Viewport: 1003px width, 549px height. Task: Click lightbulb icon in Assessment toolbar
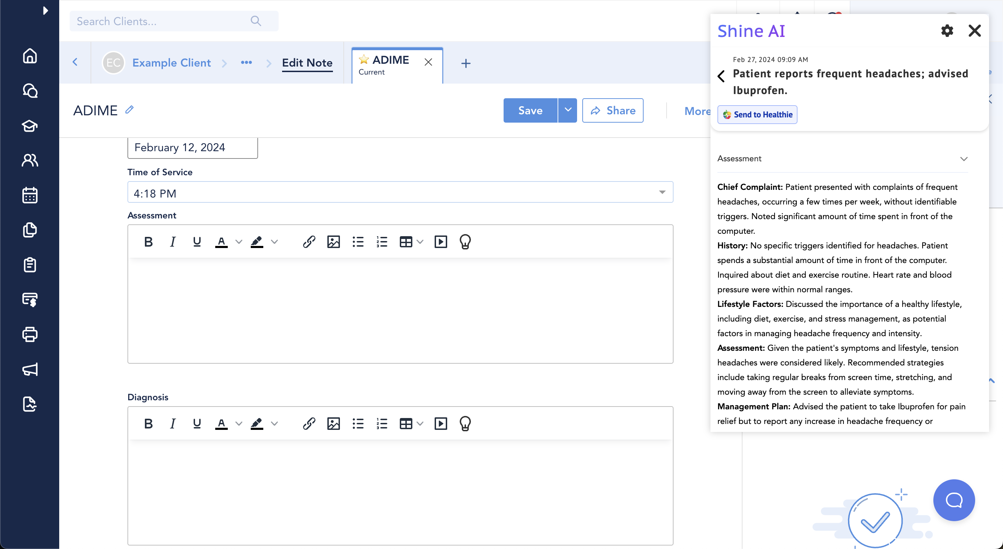point(465,242)
